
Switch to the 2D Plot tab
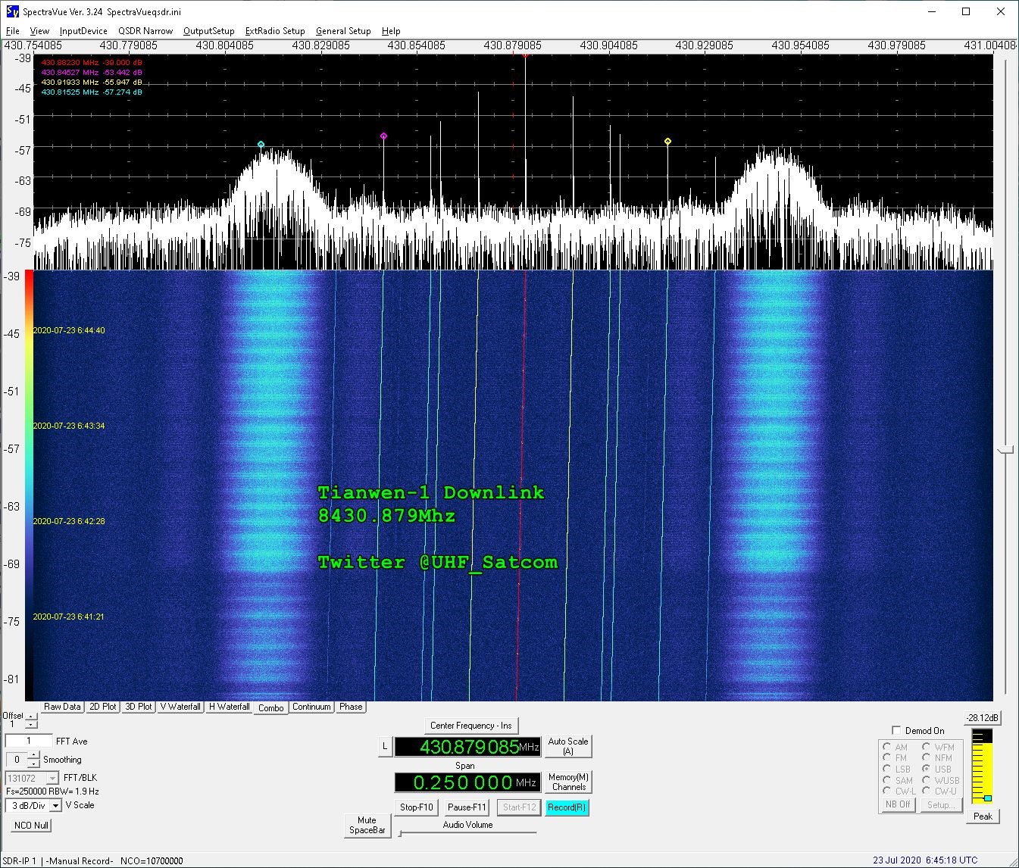coord(103,707)
